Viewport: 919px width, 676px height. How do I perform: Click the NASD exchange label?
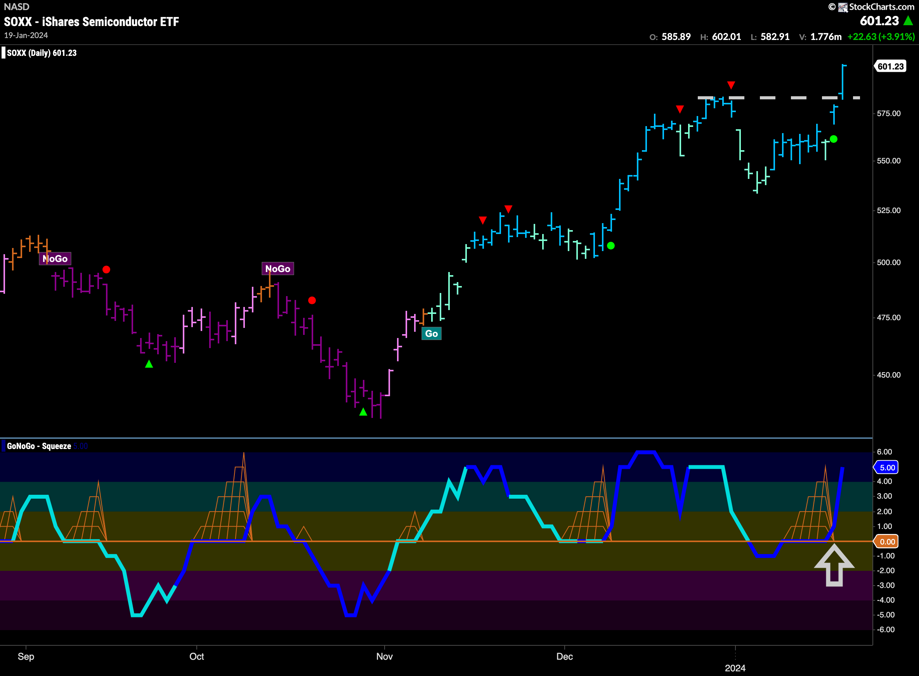(17, 7)
